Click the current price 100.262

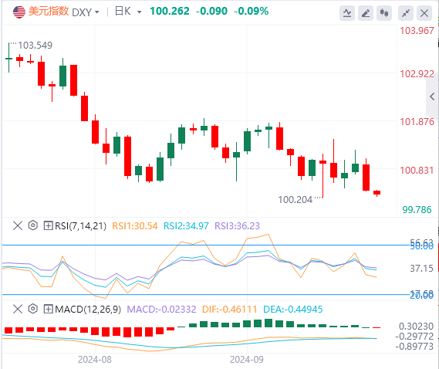170,12
